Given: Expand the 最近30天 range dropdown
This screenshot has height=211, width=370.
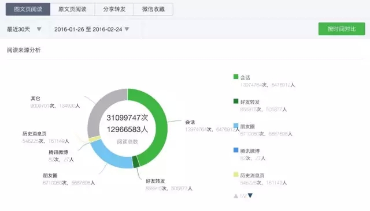Looking at the screenshot, I should point(24,29).
